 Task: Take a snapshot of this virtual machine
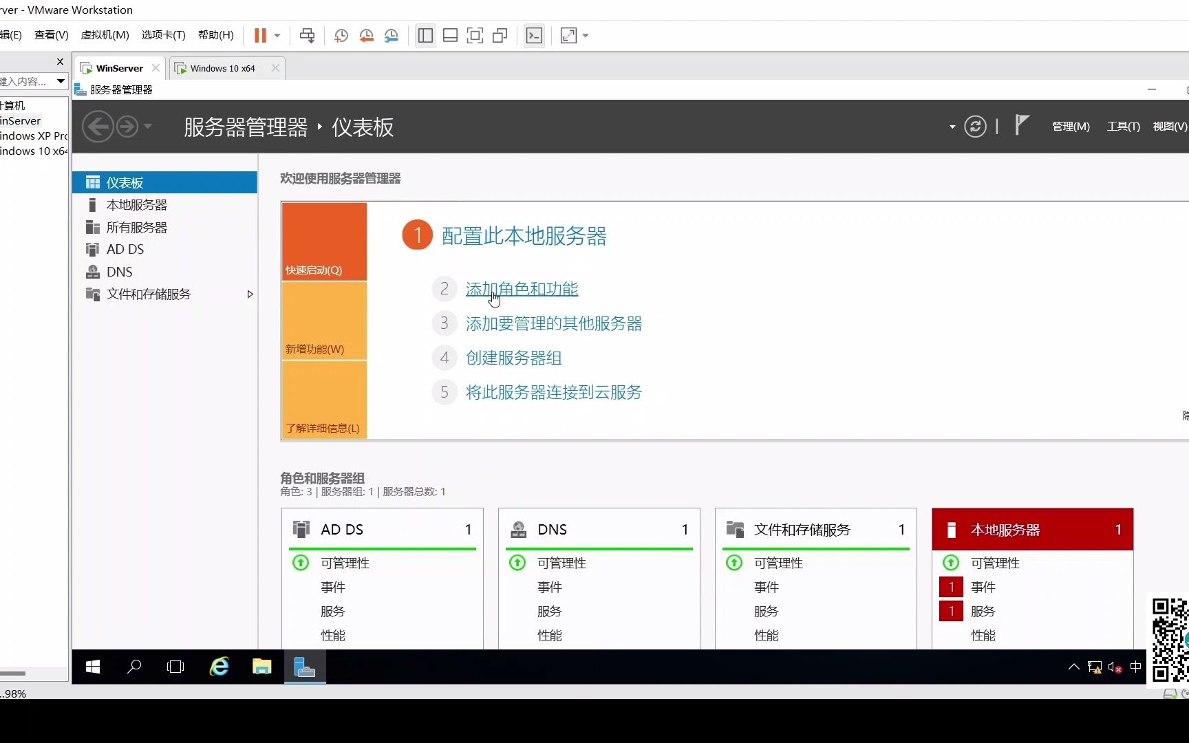(341, 36)
